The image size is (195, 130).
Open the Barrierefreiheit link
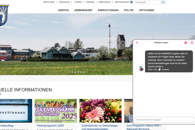tap(122, 2)
